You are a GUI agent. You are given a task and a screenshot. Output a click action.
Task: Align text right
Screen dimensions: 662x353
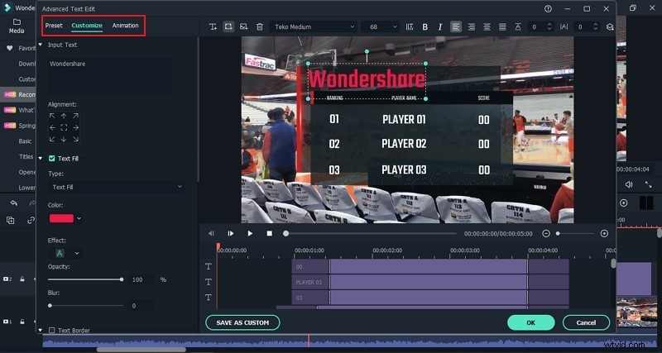471,27
